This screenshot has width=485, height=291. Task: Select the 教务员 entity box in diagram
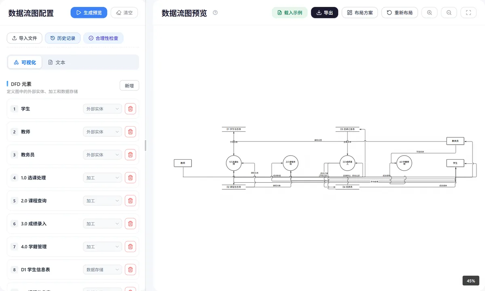455,141
